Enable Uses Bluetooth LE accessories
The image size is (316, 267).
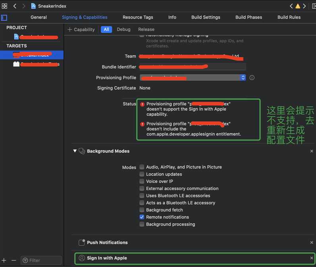[x=142, y=195]
